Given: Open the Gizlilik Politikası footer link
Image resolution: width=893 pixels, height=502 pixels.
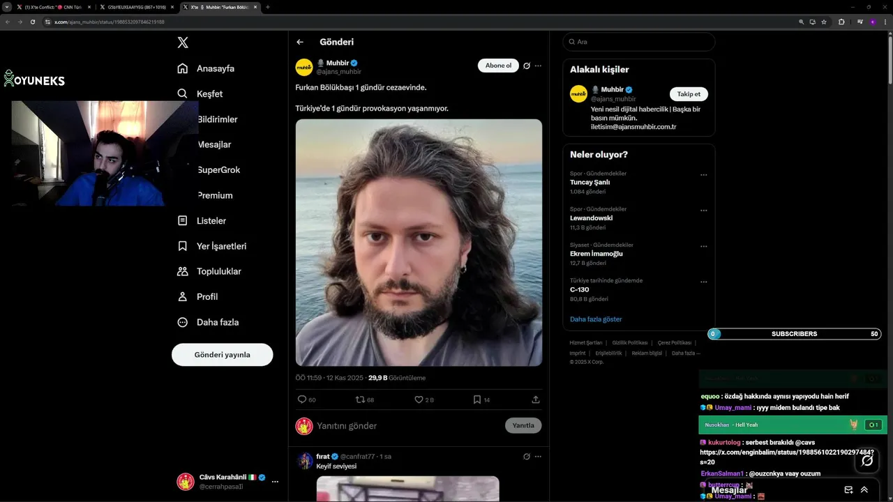Looking at the screenshot, I should [x=630, y=343].
